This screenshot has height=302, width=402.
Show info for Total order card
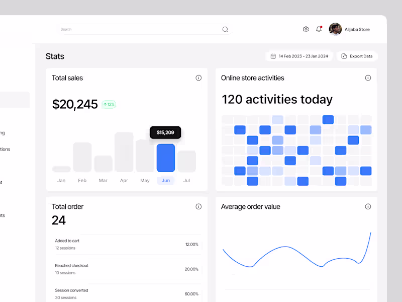198,206
